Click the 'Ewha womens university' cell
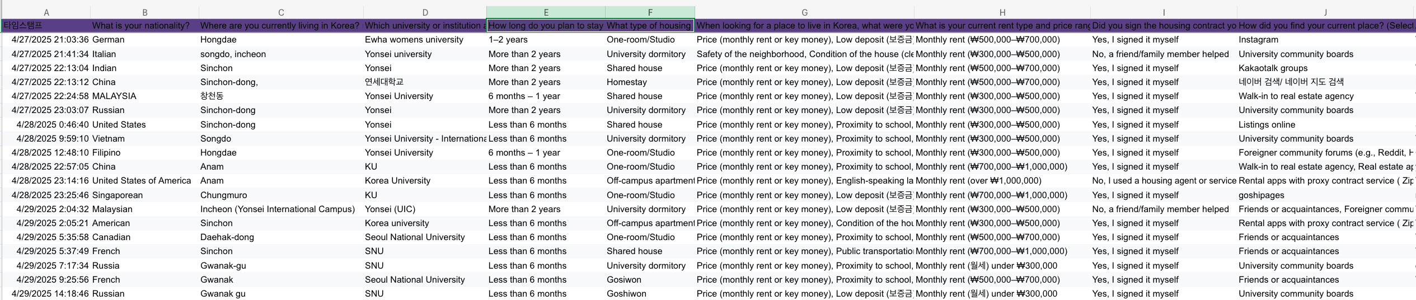 point(414,40)
